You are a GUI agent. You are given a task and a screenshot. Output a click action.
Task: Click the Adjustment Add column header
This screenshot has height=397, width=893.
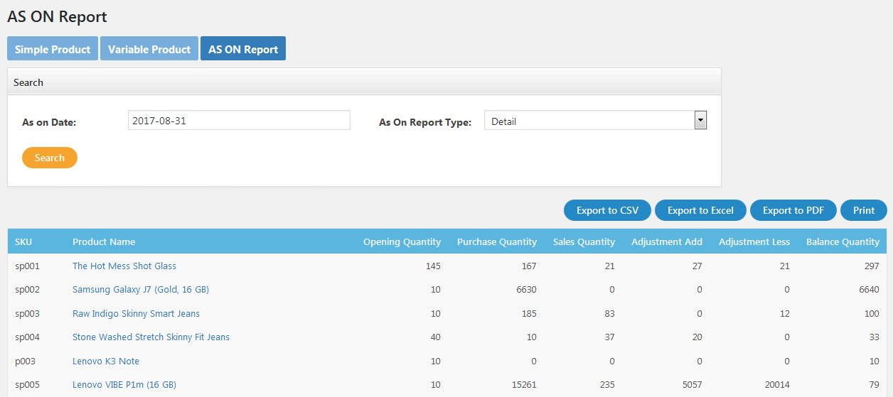click(667, 241)
